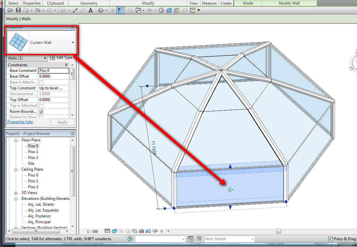Click Reveal Hidden Elements light bulb icon
357x247 pixels.
(x=162, y=231)
